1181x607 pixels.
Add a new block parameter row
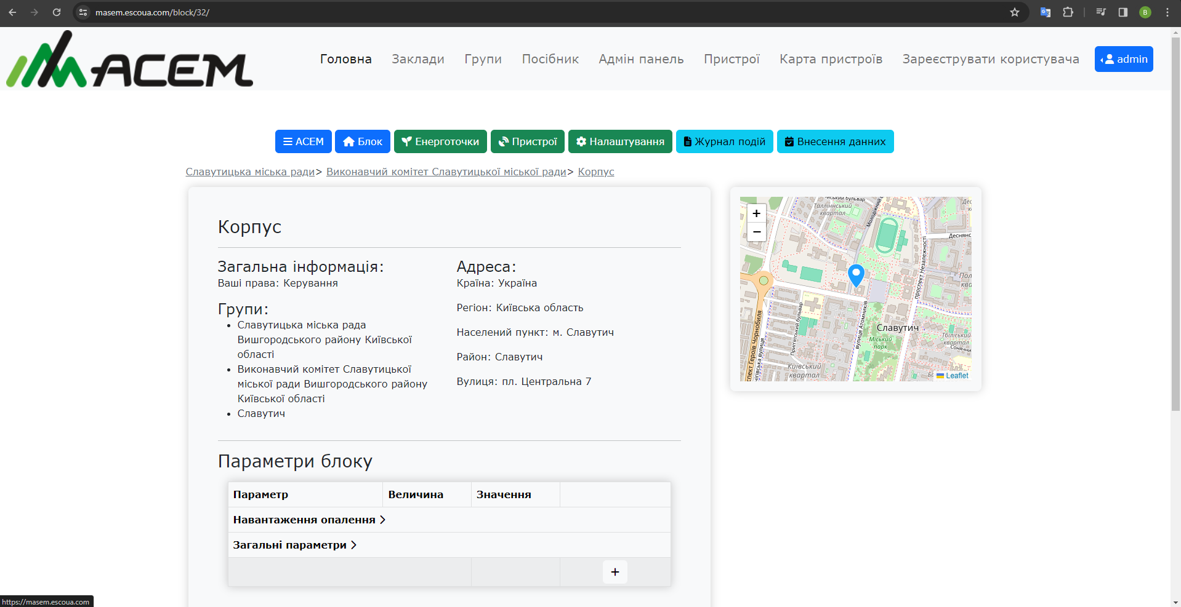615,572
